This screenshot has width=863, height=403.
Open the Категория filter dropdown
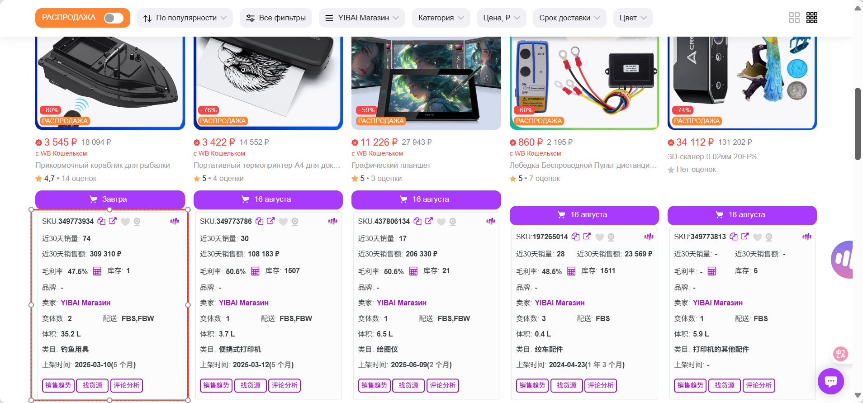point(441,18)
